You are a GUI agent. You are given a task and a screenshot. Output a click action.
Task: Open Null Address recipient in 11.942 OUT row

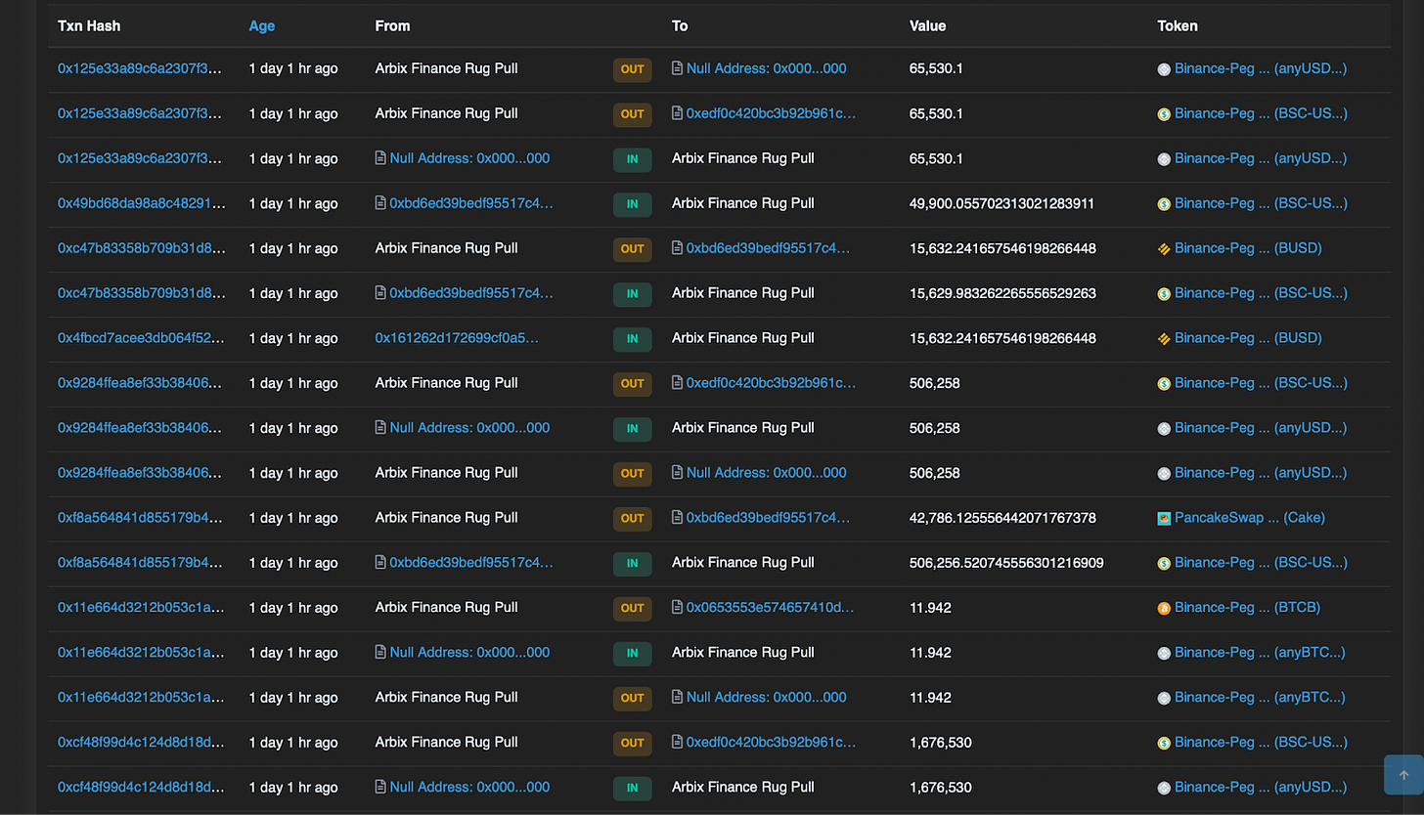[767, 698]
